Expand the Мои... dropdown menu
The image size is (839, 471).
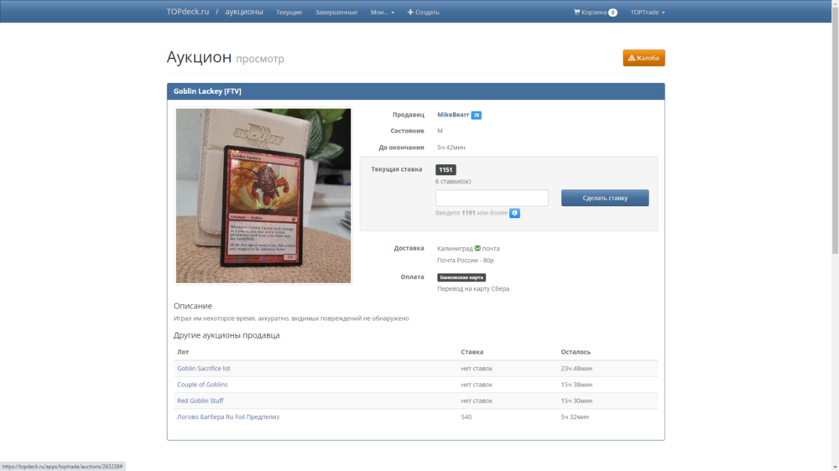383,13
